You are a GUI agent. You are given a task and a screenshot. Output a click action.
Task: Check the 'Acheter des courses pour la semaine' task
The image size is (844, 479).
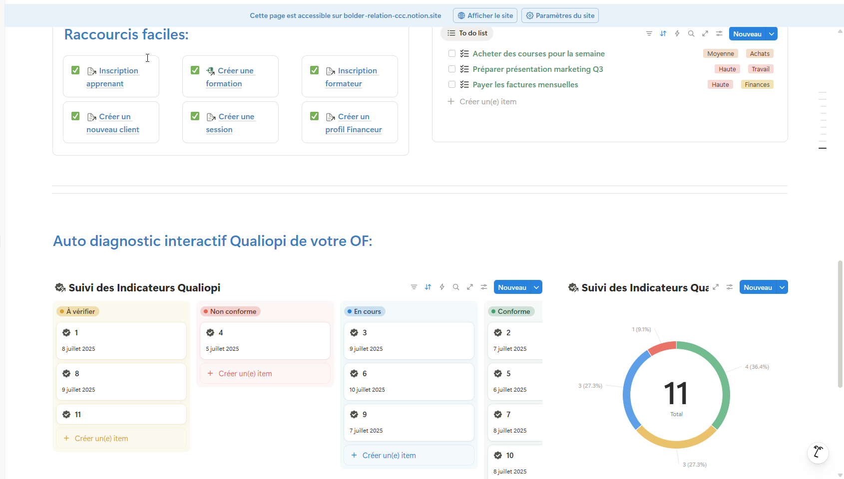[x=452, y=54]
